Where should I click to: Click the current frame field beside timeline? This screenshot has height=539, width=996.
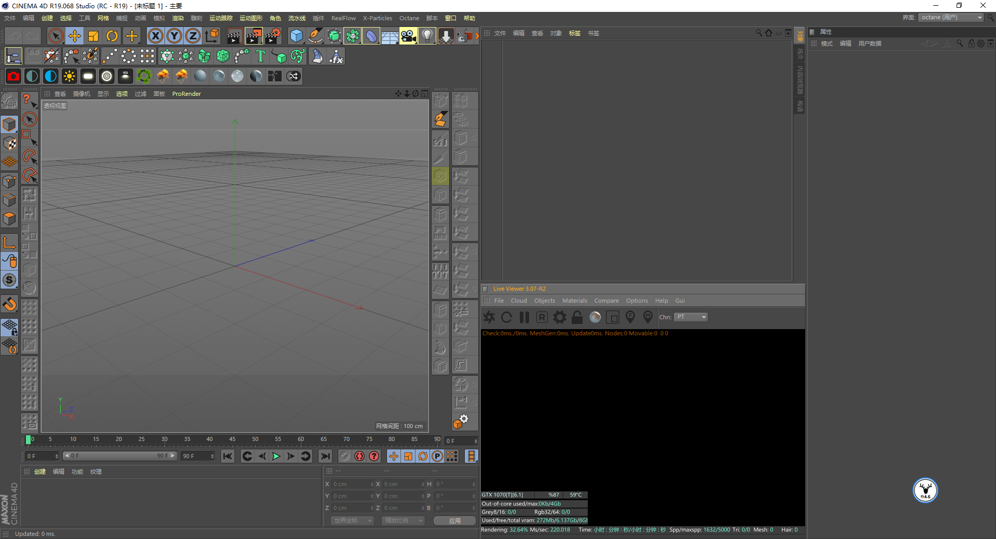(x=461, y=441)
